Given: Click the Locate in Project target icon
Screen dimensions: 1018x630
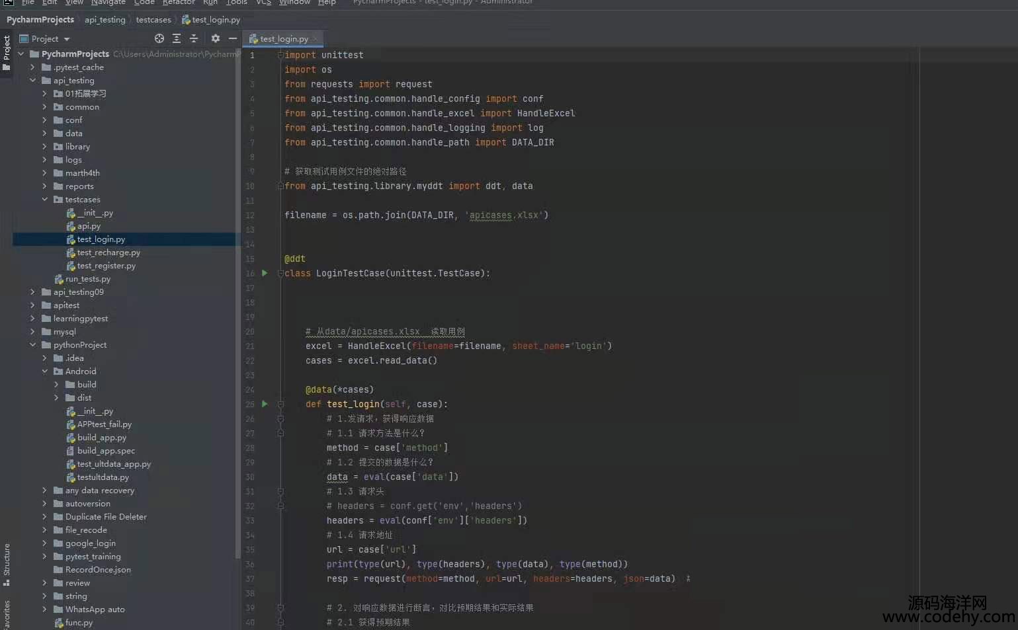Looking at the screenshot, I should click(159, 38).
